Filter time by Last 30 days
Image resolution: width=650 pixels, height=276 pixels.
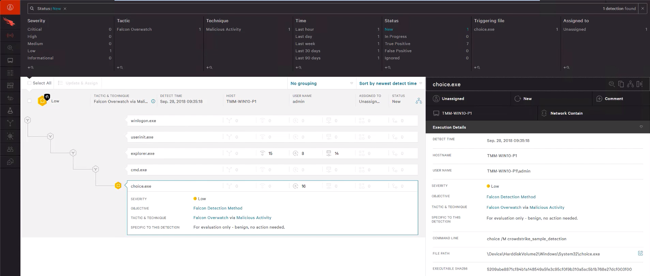[x=307, y=51]
